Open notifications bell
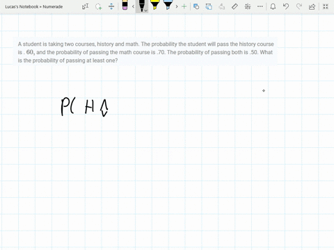The image size is (334, 250). (x=273, y=6)
